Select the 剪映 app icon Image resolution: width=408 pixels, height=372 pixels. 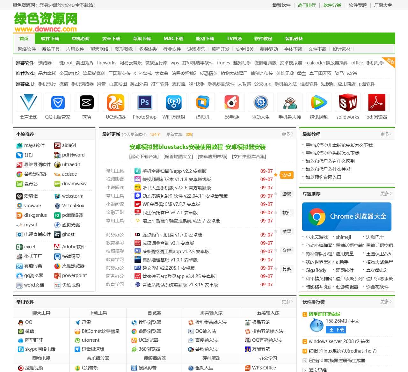[x=87, y=102]
